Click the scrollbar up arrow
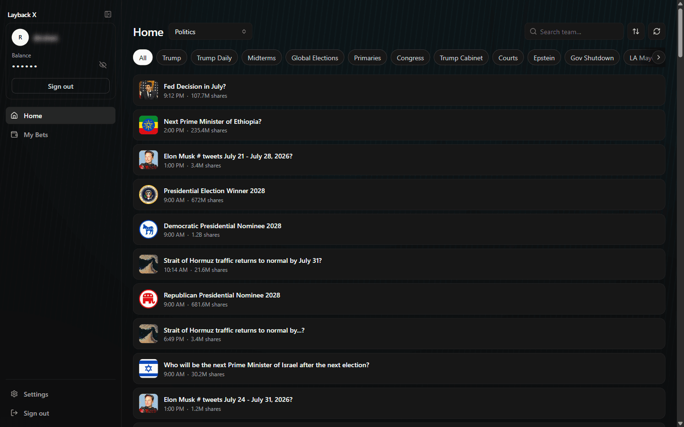The width and height of the screenshot is (684, 427). (680, 3)
